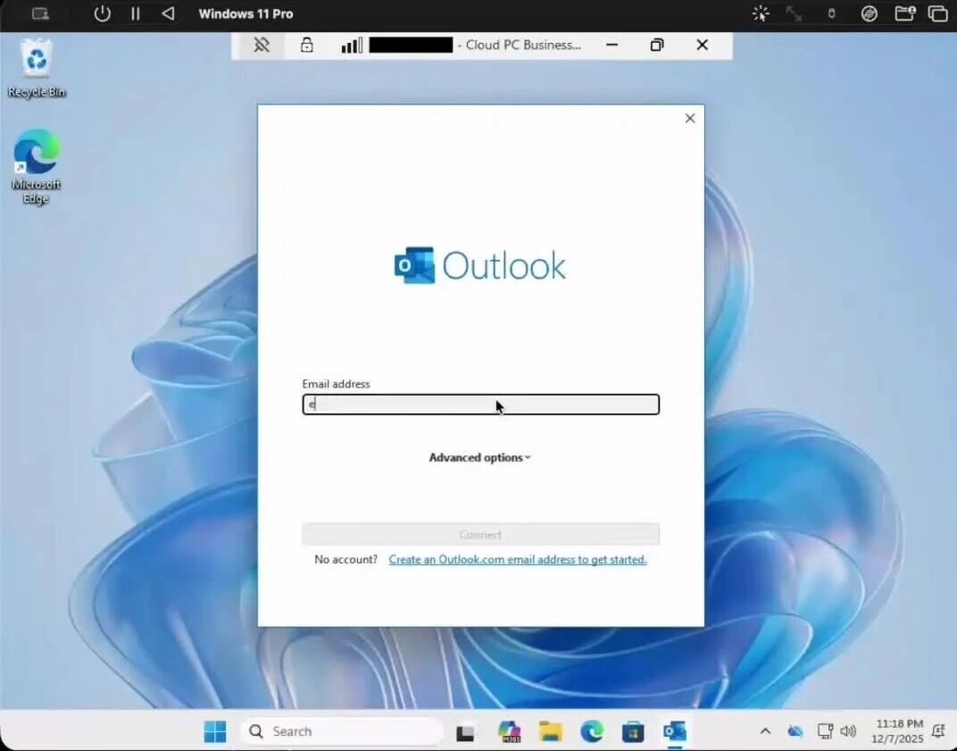
Task: Click the signal strength icon on Cloud PC bar
Action: pyautogui.click(x=352, y=45)
